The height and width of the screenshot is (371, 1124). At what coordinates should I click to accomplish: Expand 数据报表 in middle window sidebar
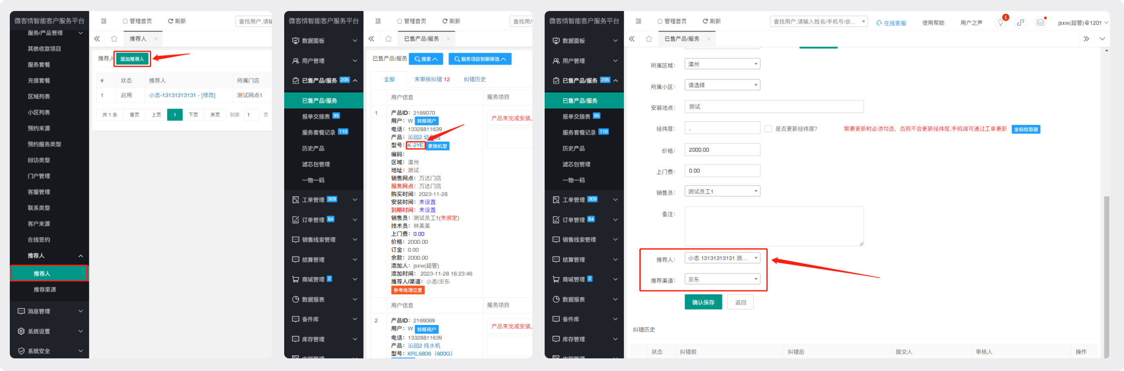(324, 300)
